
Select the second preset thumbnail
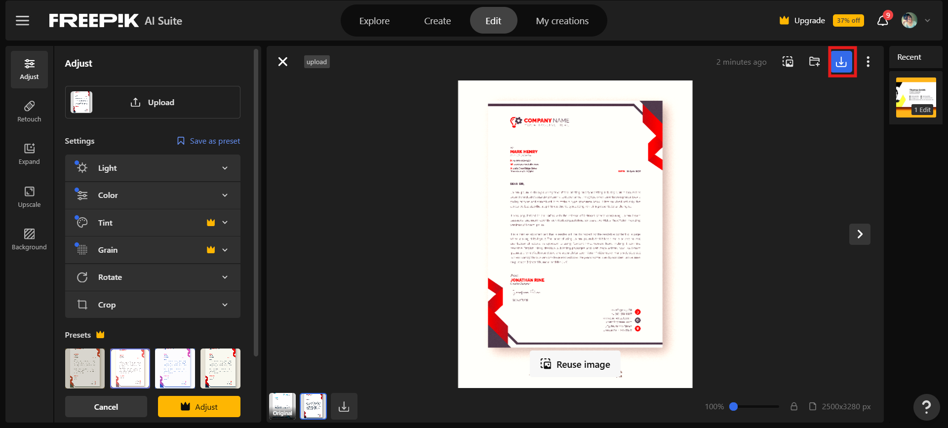point(130,368)
